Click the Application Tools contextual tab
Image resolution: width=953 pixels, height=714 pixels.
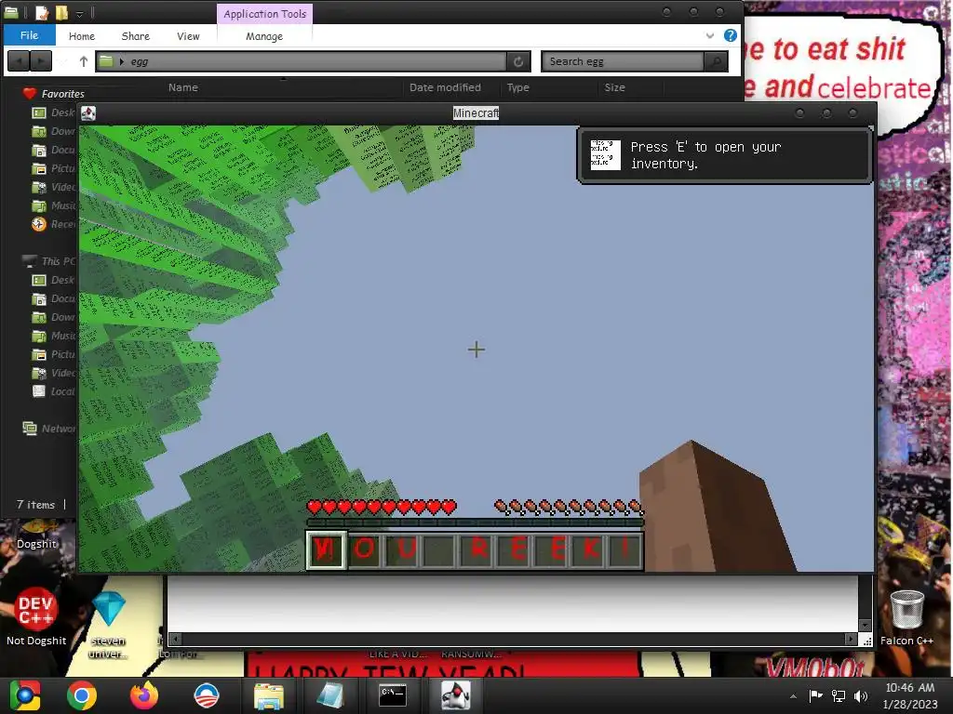click(264, 13)
